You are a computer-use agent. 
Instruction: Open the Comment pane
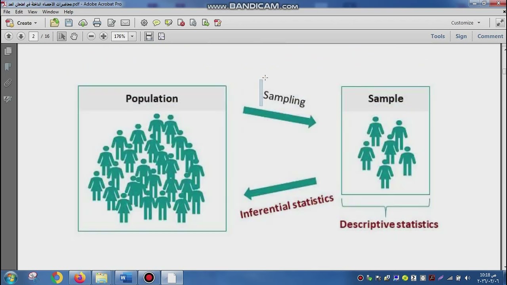coord(490,36)
